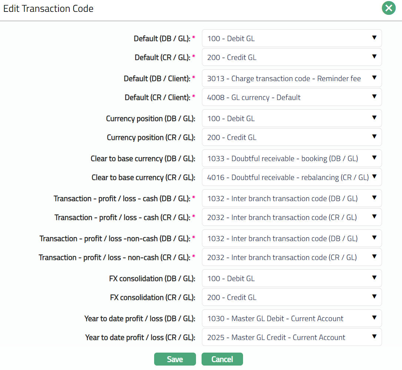Expand Currency position (CR / GL) dropdown
This screenshot has height=370, width=402.
[292, 137]
